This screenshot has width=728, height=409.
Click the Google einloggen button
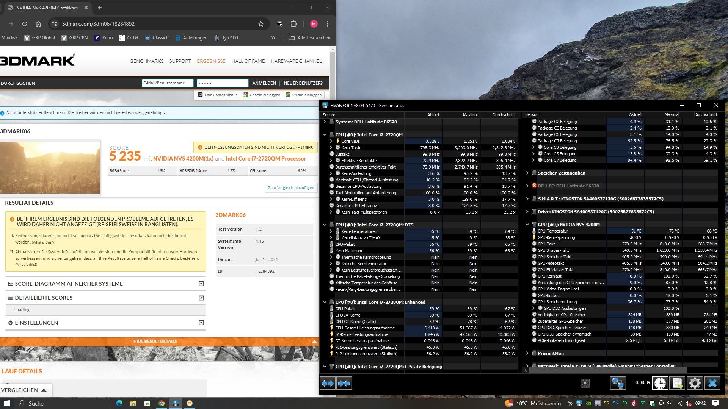tap(262, 95)
